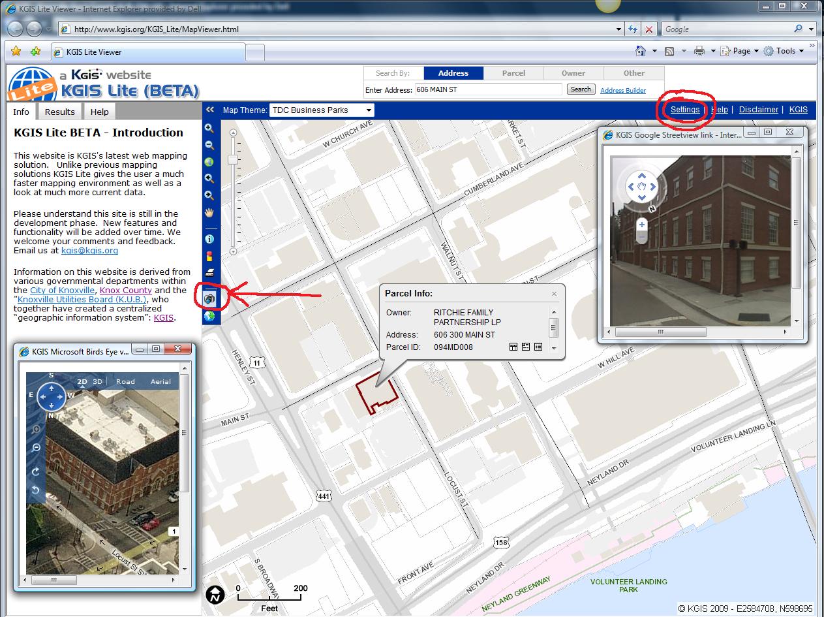The image size is (824, 617).
Task: Click the print map icon
Action: [209, 272]
